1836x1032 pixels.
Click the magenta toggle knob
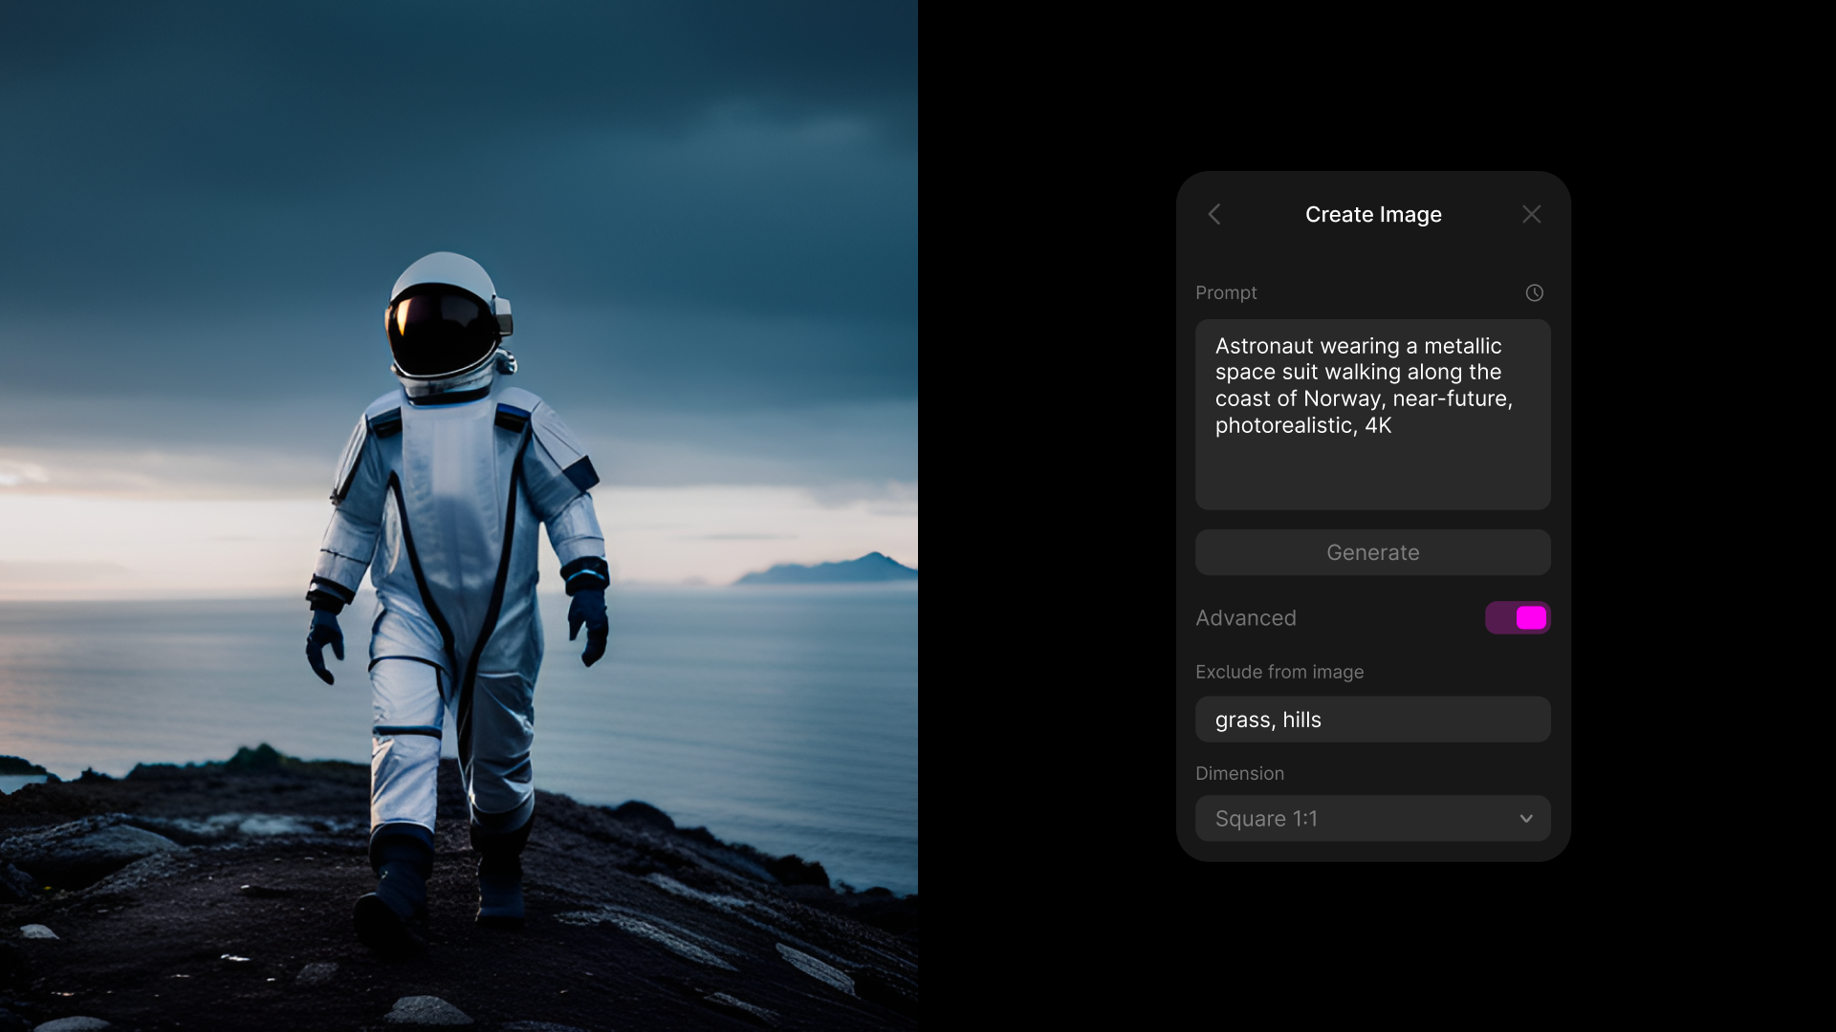click(1531, 618)
